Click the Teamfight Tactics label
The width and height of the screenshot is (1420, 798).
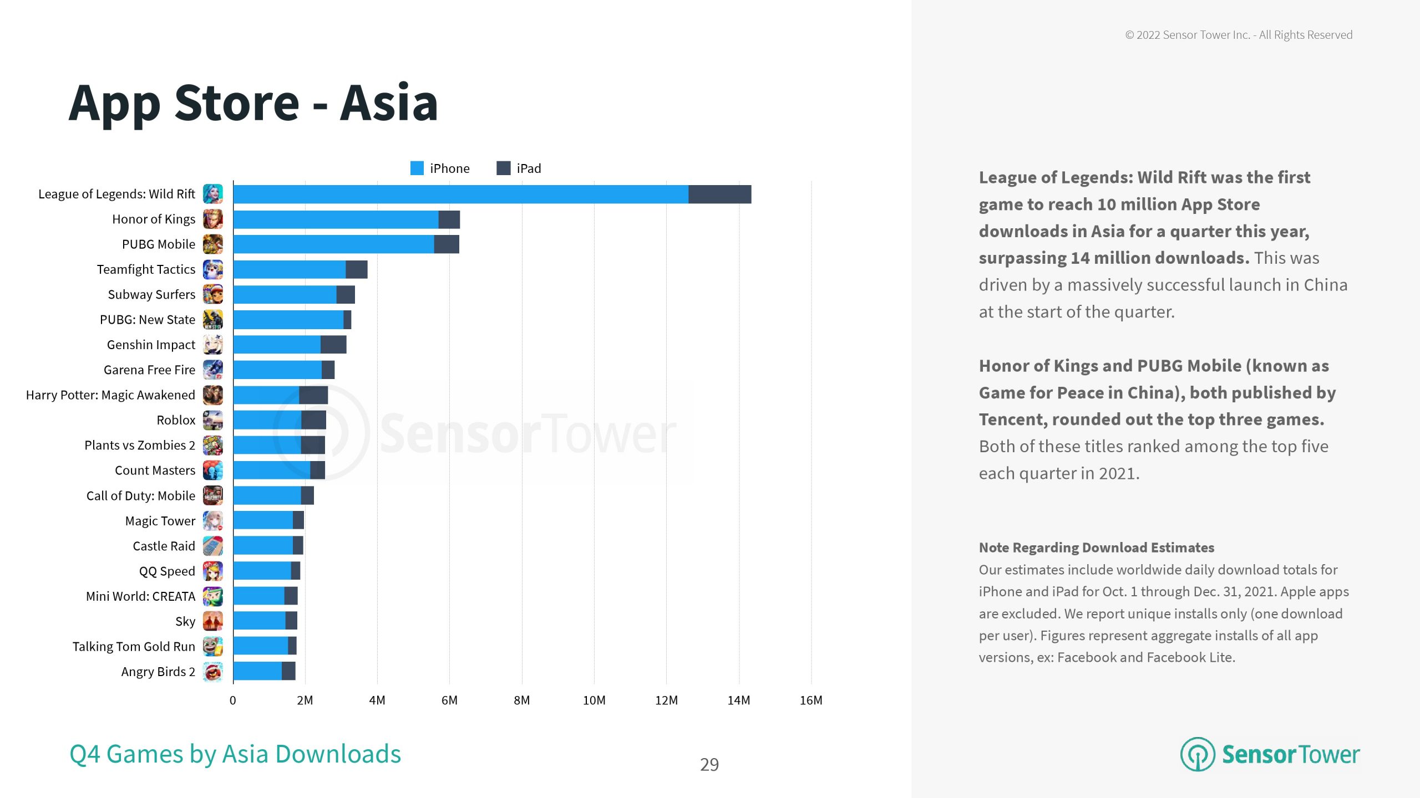[x=146, y=269]
